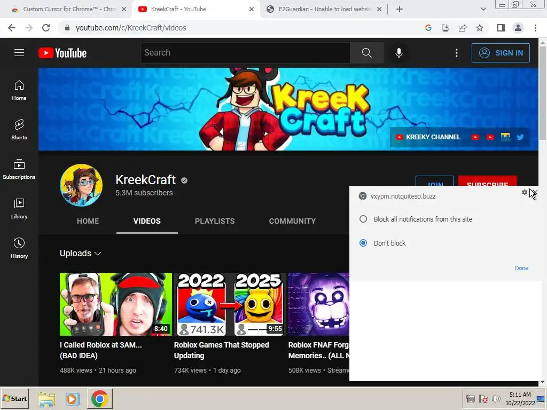
Task: Reload the current page
Action: tap(46, 28)
